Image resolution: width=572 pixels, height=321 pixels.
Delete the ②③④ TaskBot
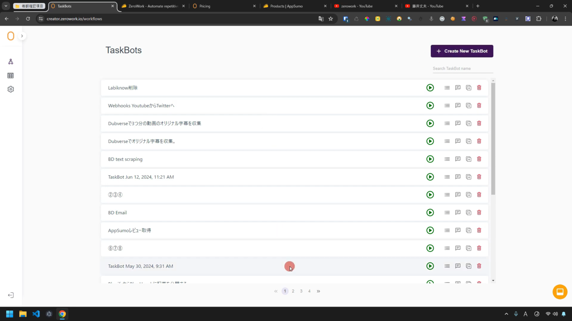point(479,194)
